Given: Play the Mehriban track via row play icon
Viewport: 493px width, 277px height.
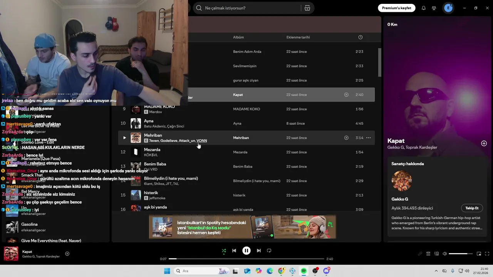Looking at the screenshot, I should click(x=124, y=138).
